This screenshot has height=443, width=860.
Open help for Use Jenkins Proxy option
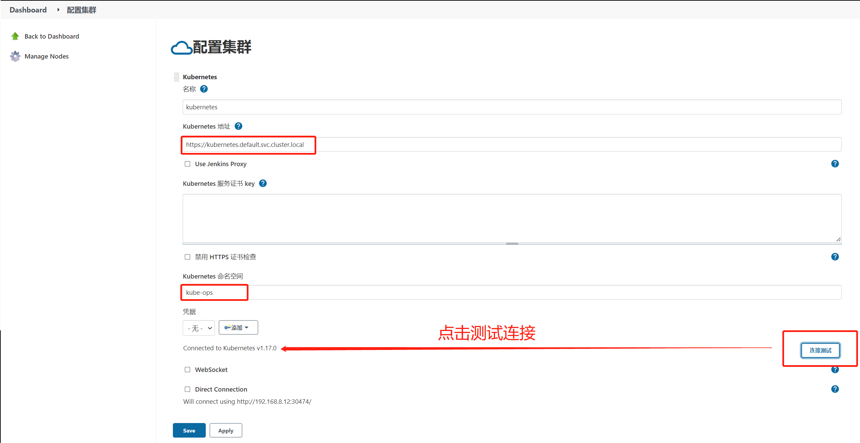coord(835,164)
